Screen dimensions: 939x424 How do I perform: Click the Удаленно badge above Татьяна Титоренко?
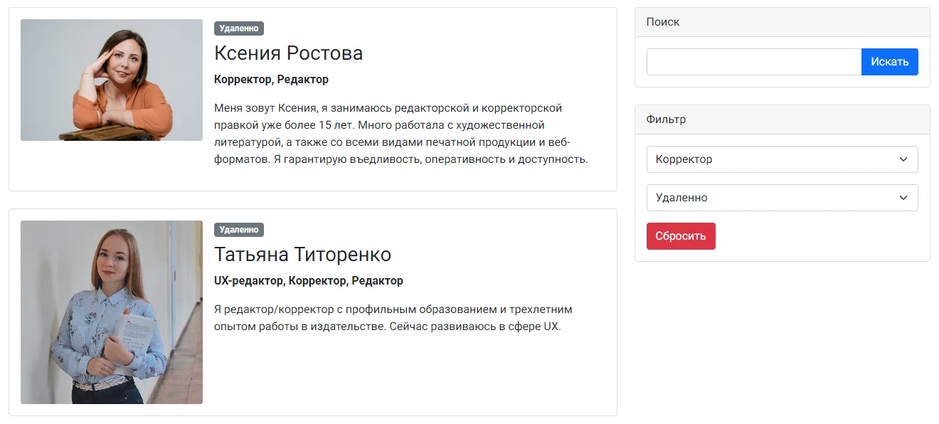(239, 230)
